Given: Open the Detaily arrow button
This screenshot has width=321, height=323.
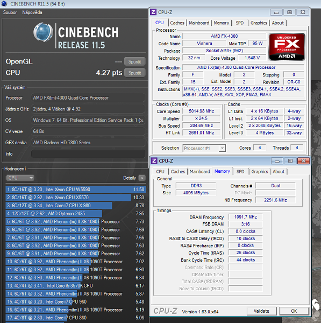Looking at the screenshot, I should 142,178.
